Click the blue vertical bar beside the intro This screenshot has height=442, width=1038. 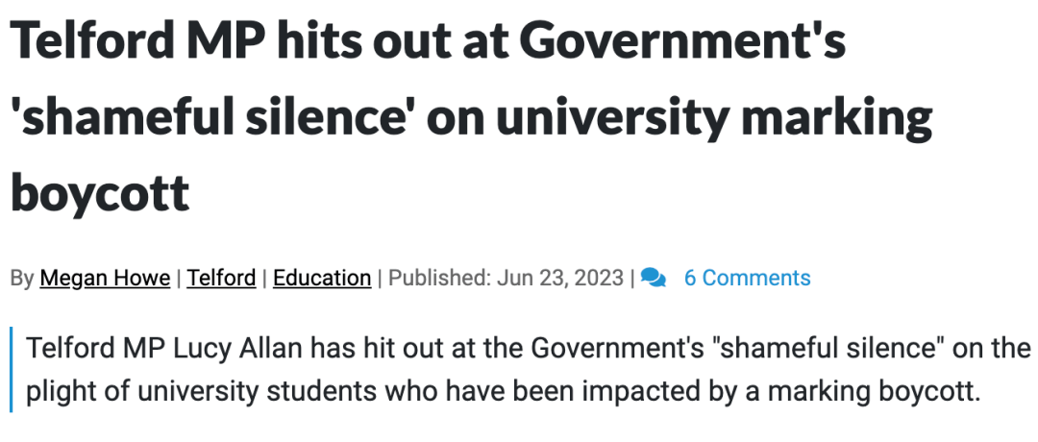point(12,369)
